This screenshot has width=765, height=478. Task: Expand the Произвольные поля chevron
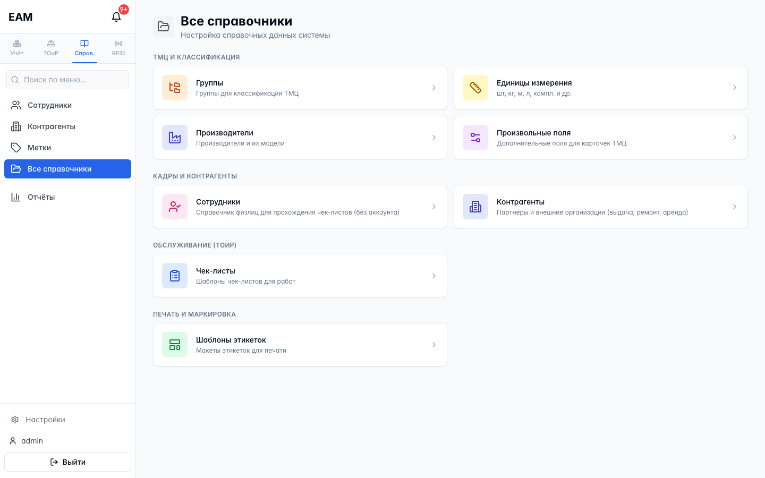coord(735,138)
